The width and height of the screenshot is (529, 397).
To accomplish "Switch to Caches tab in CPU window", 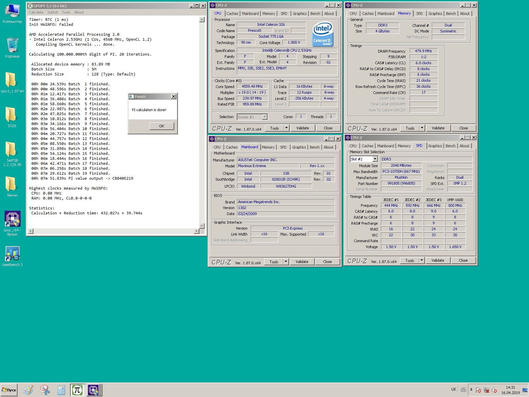I will tap(232, 14).
